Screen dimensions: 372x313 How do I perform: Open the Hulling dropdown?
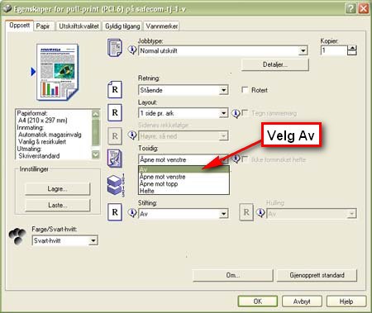click(x=351, y=214)
